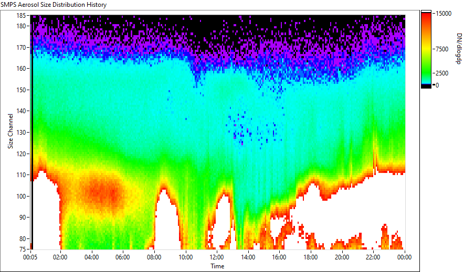Click the 120 size channel tick label
Image resolution: width=464 pixels, height=272 pixels.
coord(22,154)
